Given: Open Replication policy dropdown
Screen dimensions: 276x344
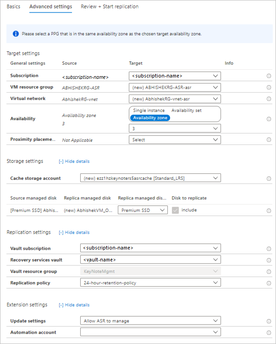Looking at the screenshot, I should 150,283.
